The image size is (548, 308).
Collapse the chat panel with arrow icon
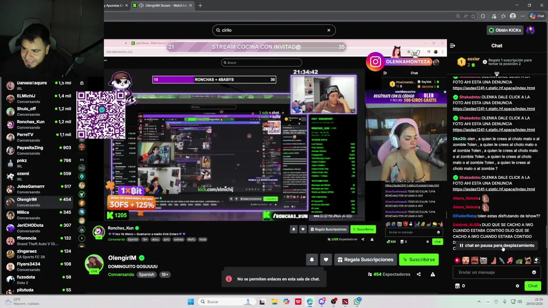453,45
